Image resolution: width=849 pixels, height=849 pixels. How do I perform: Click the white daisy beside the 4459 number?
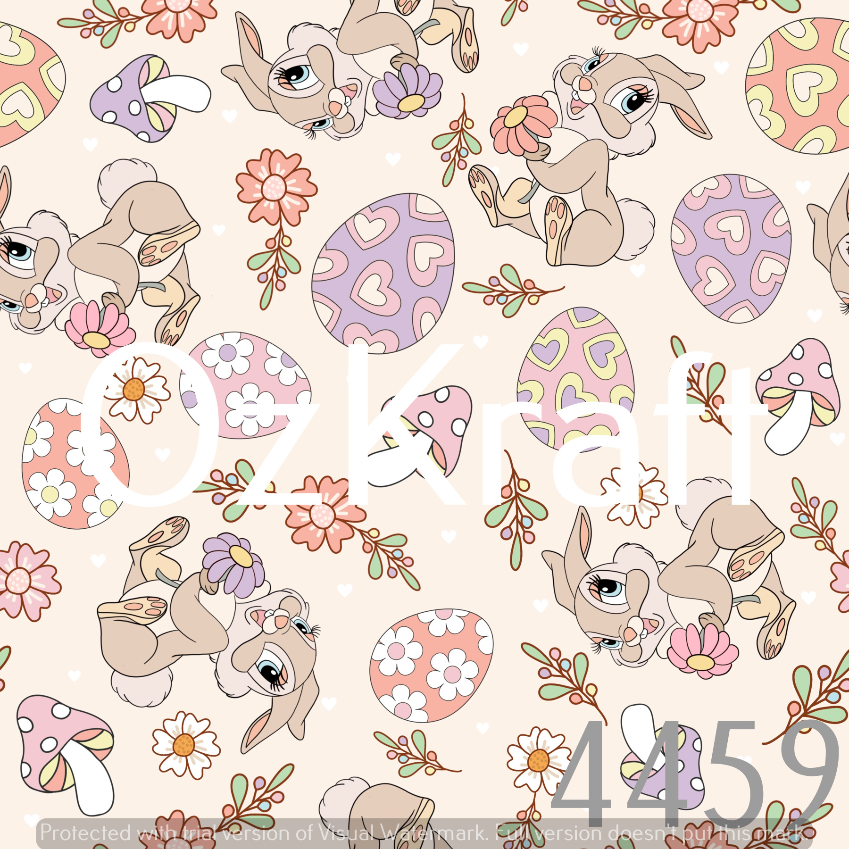[x=538, y=759]
